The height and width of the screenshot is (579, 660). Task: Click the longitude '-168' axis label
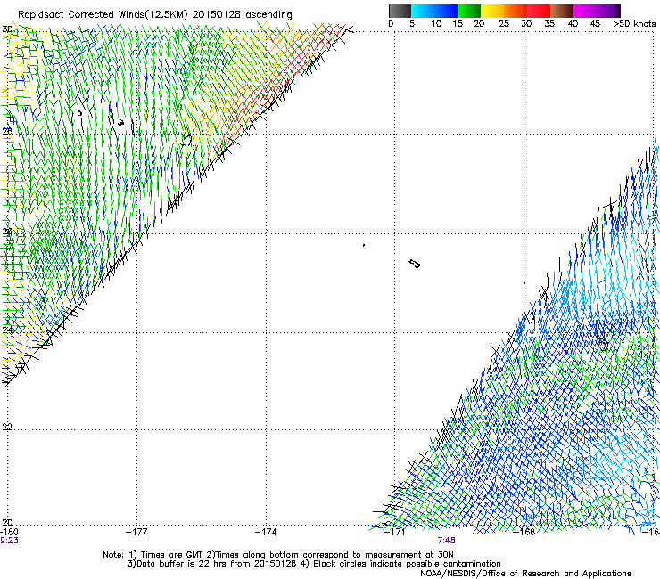click(524, 532)
